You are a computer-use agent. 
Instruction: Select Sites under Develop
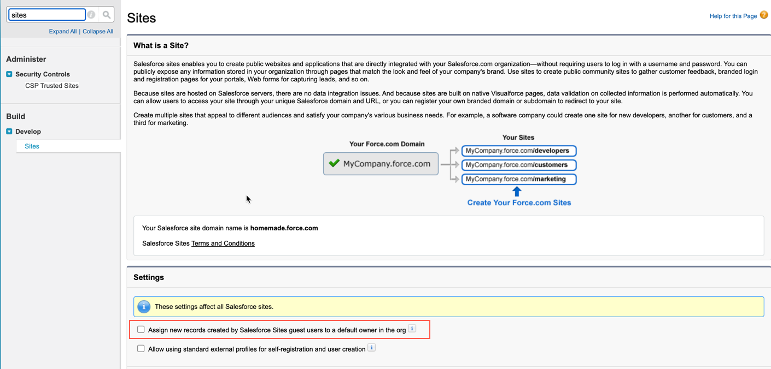coord(32,146)
